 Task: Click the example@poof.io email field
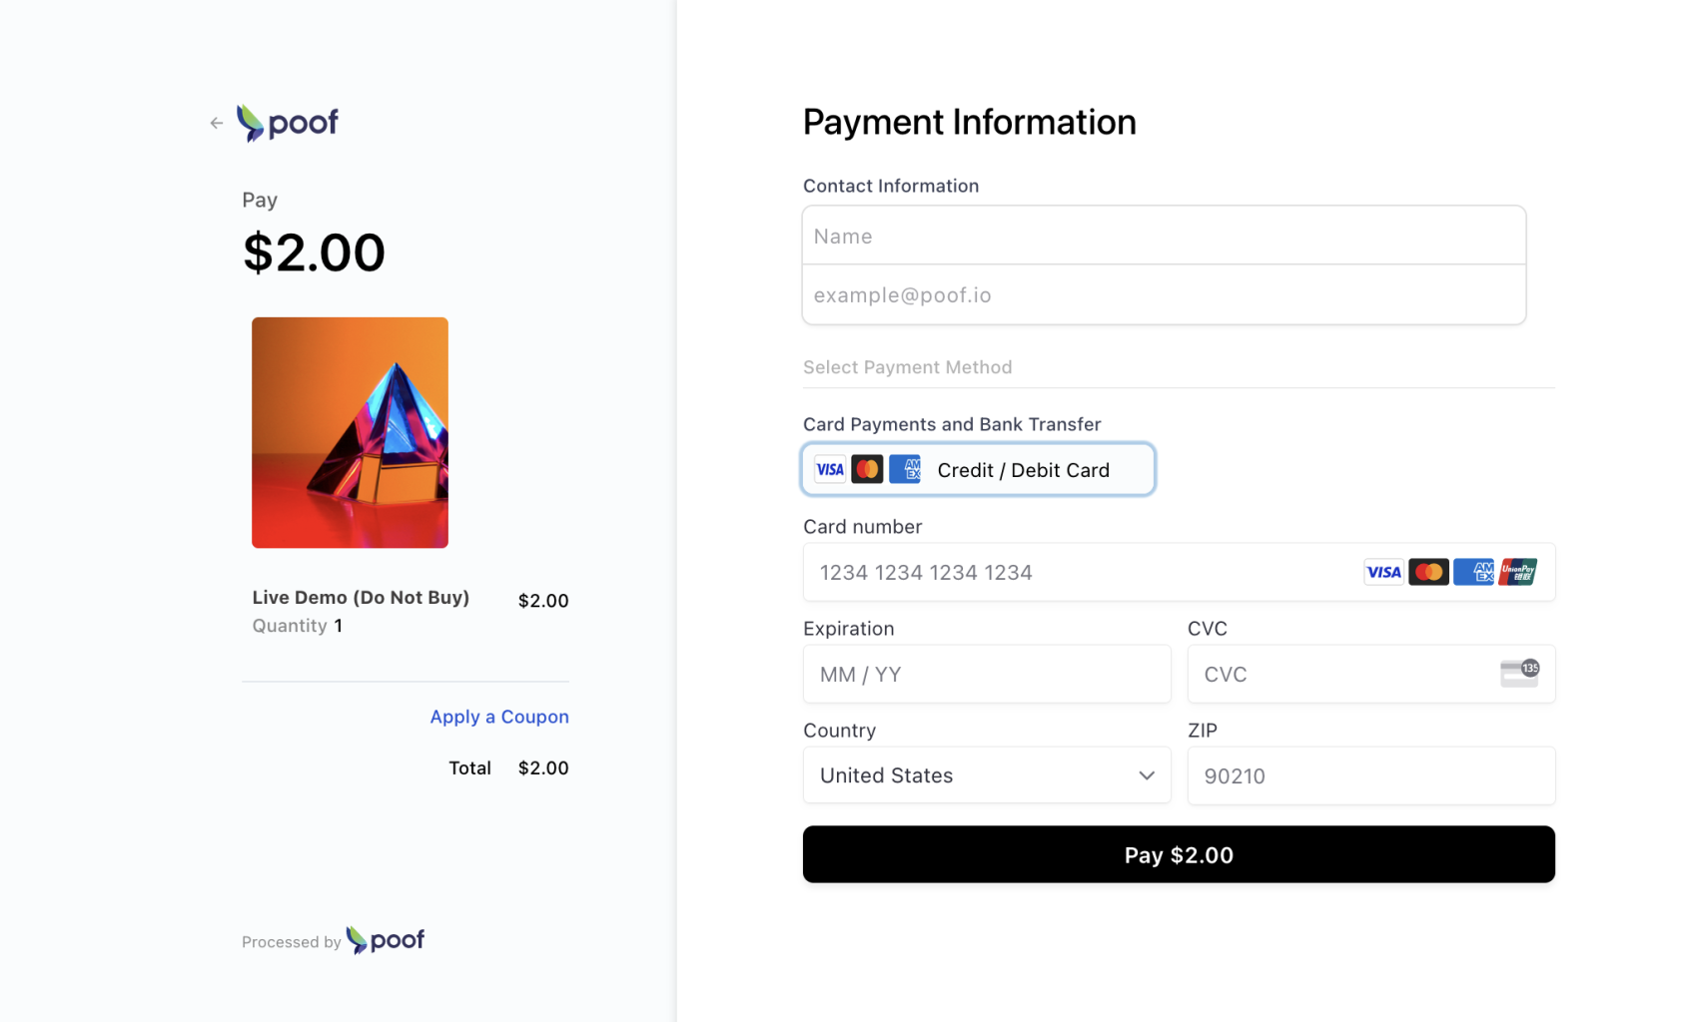(x=1164, y=294)
